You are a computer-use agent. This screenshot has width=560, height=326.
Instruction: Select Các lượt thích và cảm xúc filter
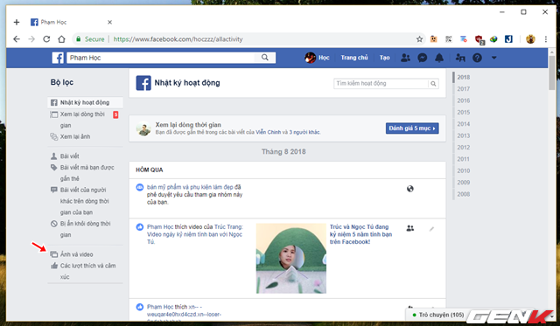point(85,271)
